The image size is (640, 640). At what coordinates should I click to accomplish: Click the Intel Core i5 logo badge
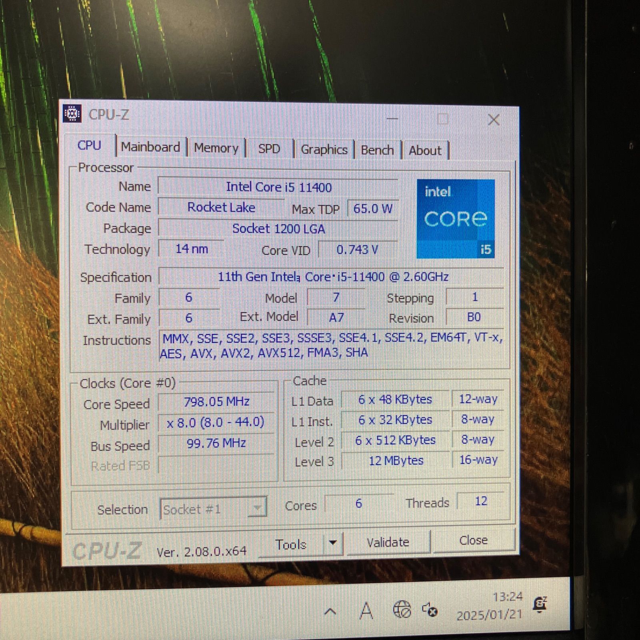click(456, 219)
